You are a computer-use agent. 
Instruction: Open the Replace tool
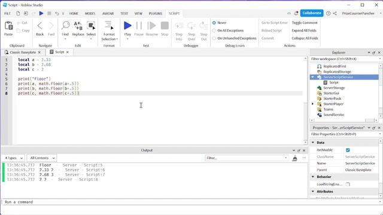click(78, 25)
